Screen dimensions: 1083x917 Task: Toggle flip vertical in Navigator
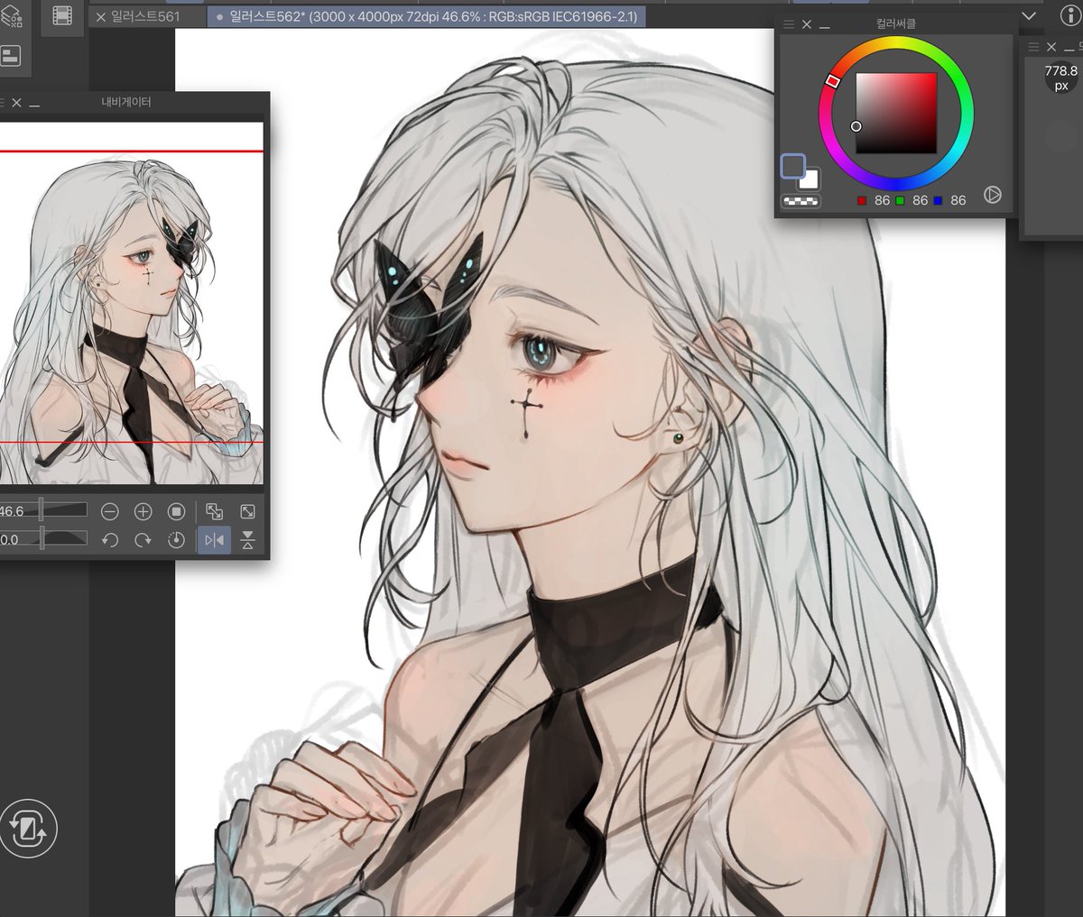pos(247,540)
